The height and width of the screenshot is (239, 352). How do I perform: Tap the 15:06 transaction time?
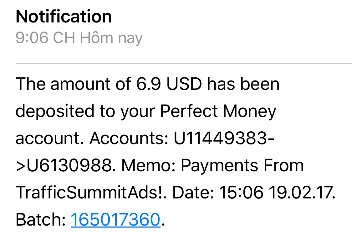tap(241, 193)
